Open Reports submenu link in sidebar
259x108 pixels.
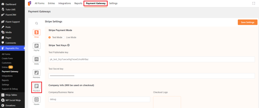pyautogui.click(x=5, y=80)
